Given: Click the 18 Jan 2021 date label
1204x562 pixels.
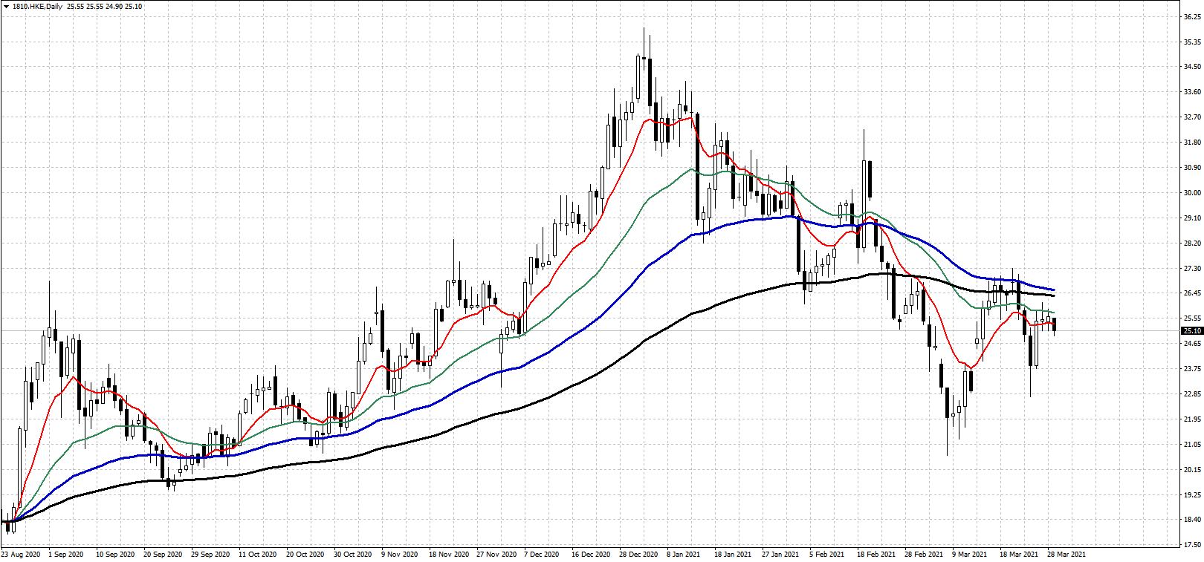Looking at the screenshot, I should point(733,555).
